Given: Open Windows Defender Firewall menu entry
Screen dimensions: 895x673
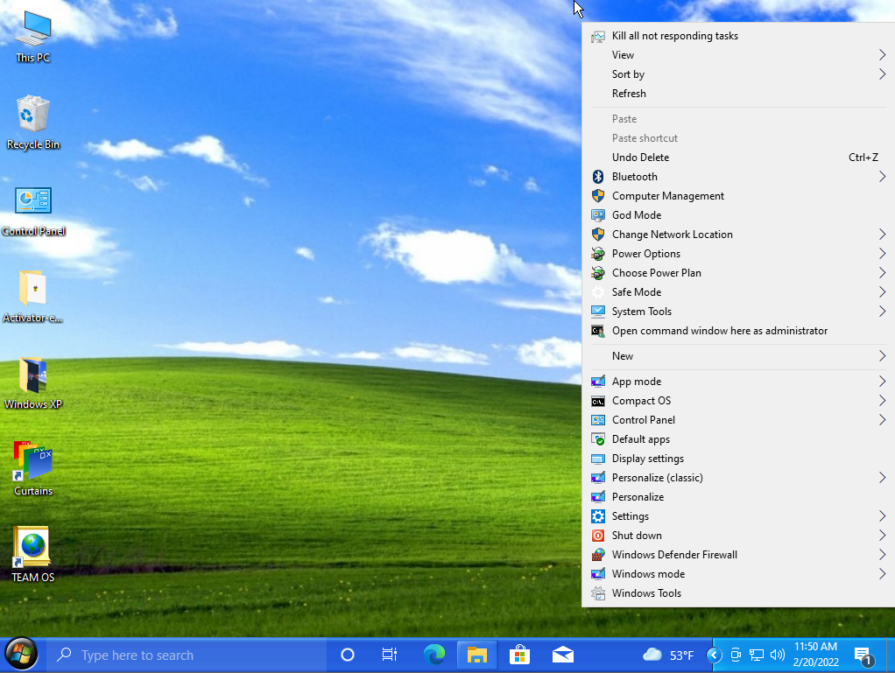Looking at the screenshot, I should [738, 554].
